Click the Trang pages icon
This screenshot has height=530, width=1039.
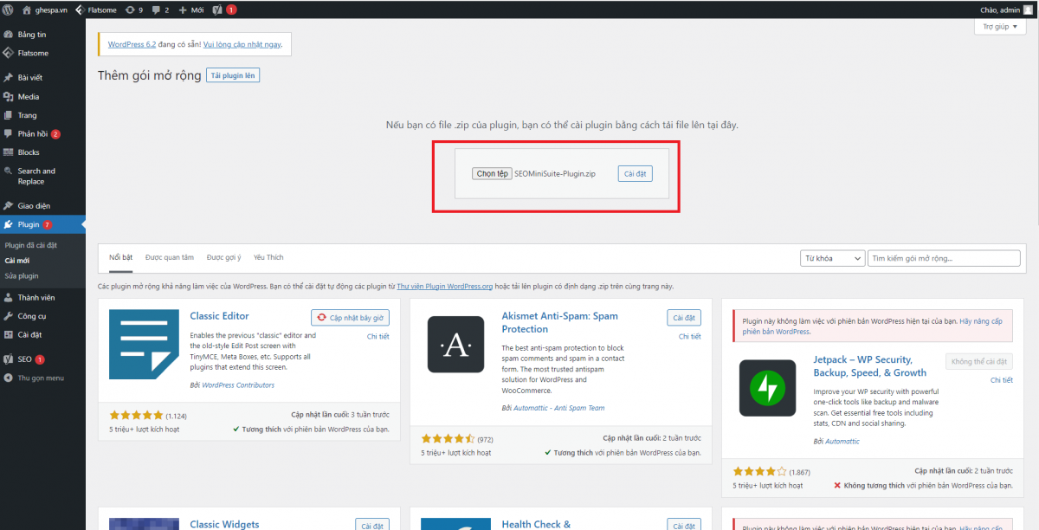tap(9, 115)
